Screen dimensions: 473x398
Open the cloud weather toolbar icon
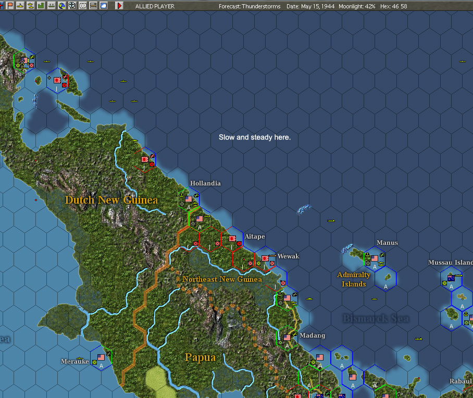104,5
